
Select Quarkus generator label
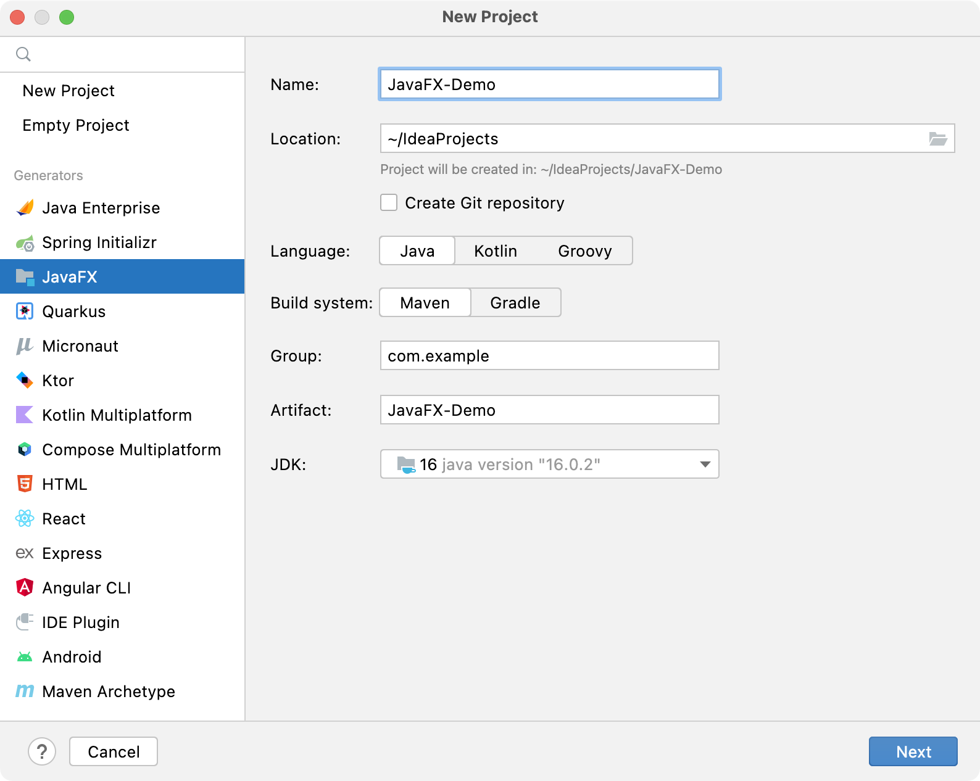click(74, 312)
